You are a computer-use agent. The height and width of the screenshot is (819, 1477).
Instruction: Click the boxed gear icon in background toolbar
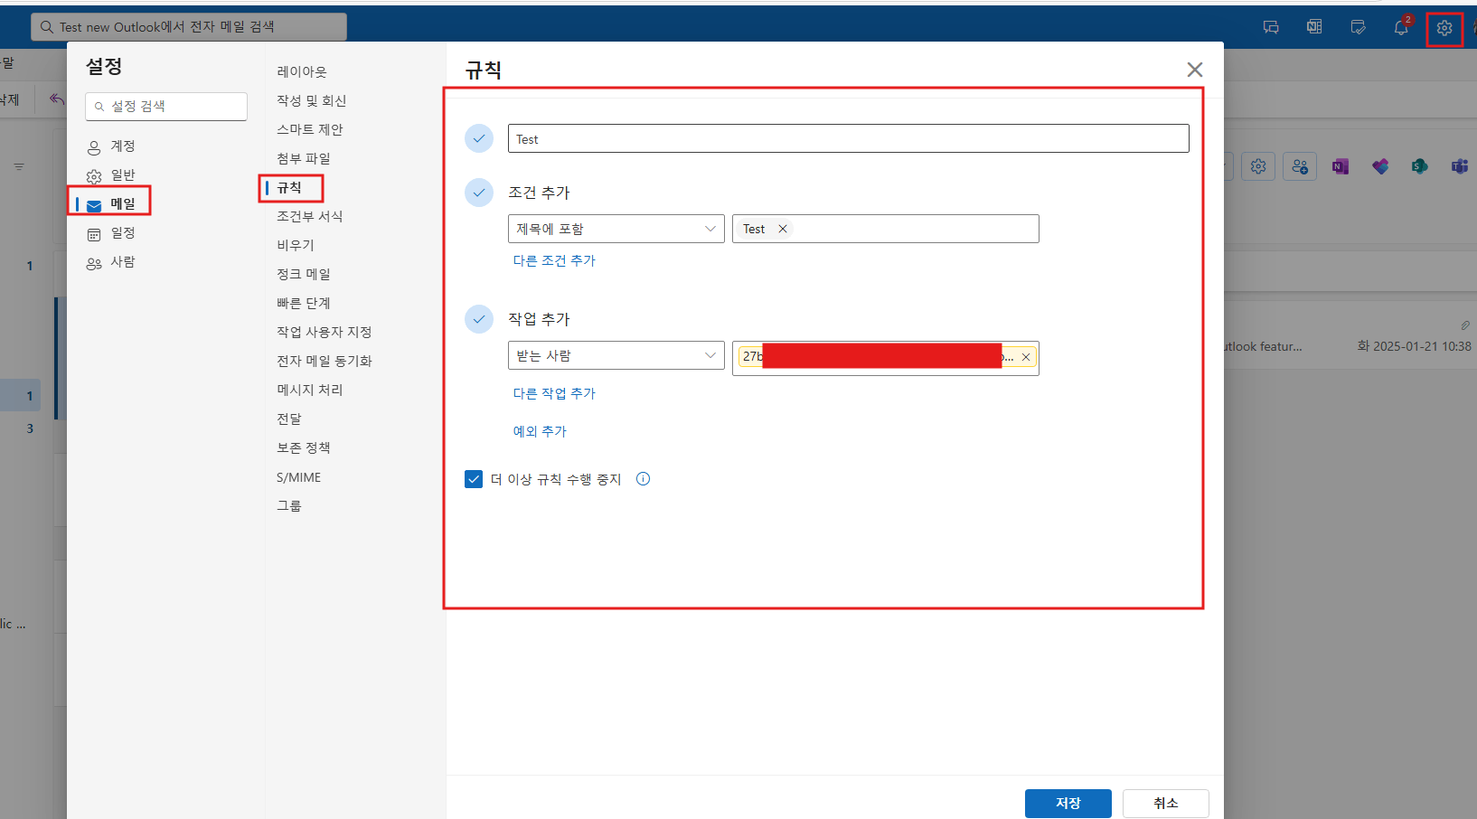(1258, 166)
